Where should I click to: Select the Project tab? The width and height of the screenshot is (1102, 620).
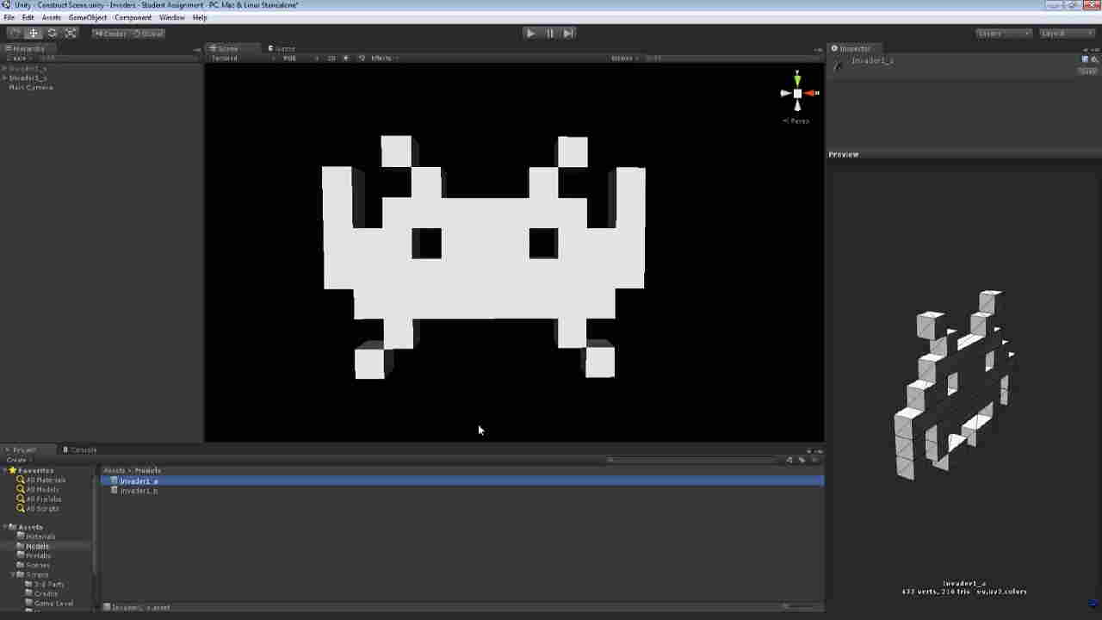coord(24,450)
